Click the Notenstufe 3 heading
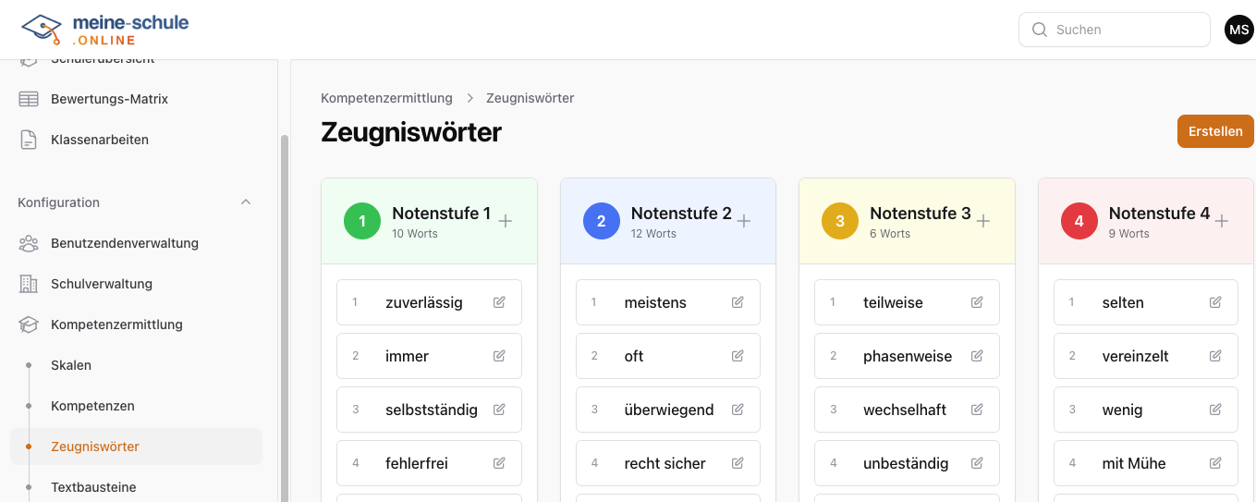The image size is (1256, 502). click(921, 214)
